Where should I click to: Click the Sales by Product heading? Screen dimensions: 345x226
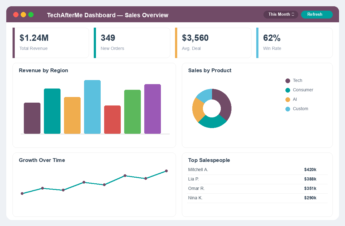click(210, 71)
